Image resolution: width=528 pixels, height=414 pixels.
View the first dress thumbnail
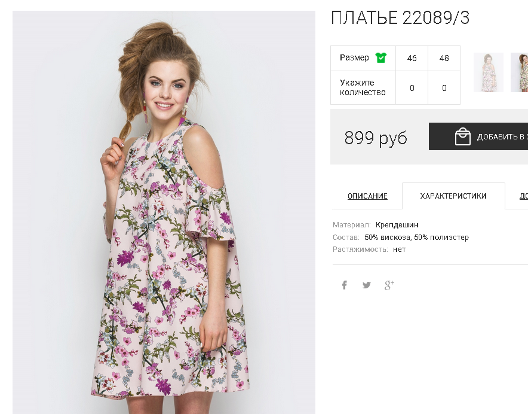pos(489,72)
